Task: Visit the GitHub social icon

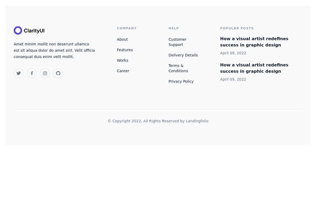Action: click(58, 73)
